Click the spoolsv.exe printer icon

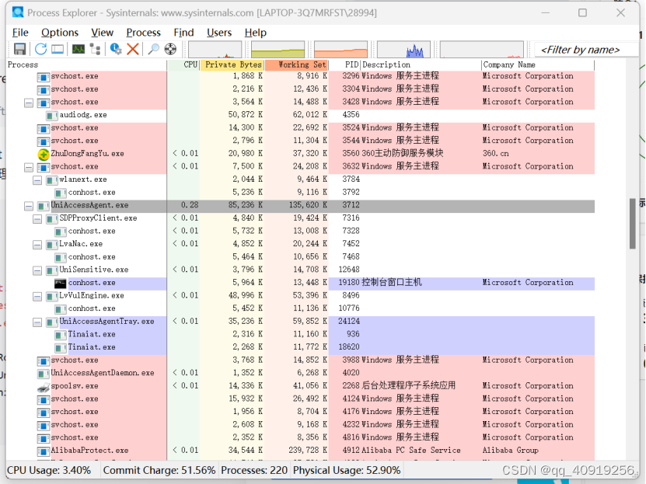[x=44, y=387]
